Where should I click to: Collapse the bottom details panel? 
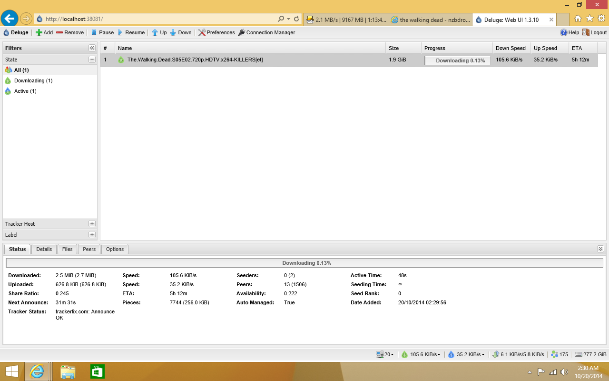pyautogui.click(x=600, y=249)
